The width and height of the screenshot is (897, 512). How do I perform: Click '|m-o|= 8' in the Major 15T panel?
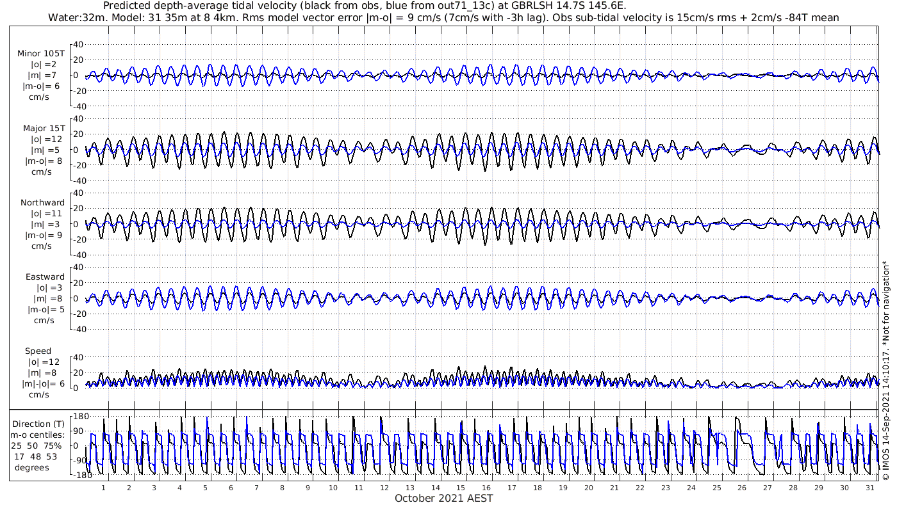tap(42, 161)
